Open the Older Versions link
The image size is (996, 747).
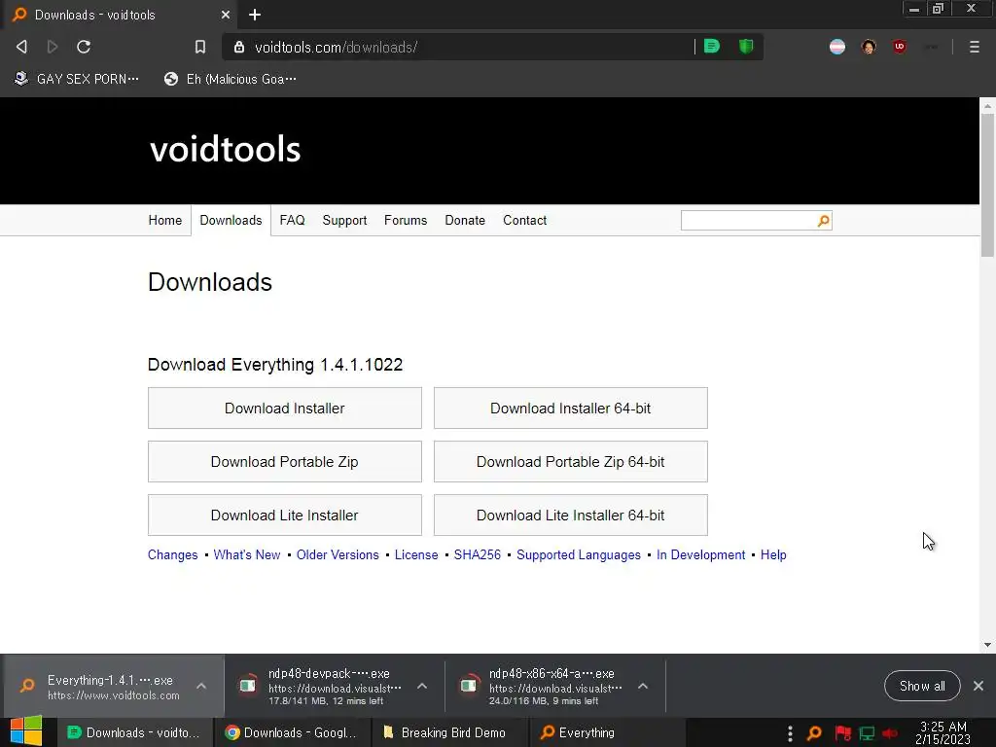click(x=338, y=554)
